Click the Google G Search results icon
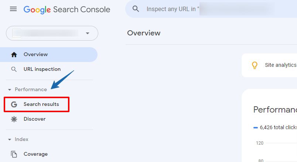 pos(14,104)
